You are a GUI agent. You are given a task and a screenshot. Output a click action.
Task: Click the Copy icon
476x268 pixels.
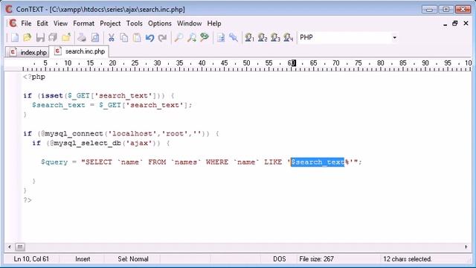click(x=124, y=38)
